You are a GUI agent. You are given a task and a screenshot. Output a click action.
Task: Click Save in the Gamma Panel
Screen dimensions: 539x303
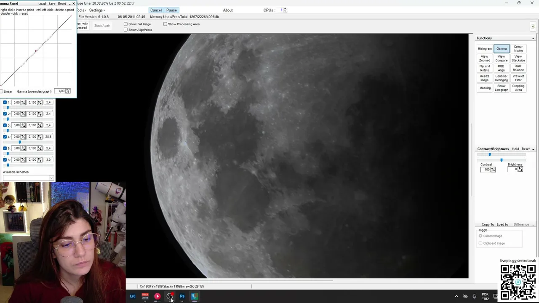(x=52, y=4)
